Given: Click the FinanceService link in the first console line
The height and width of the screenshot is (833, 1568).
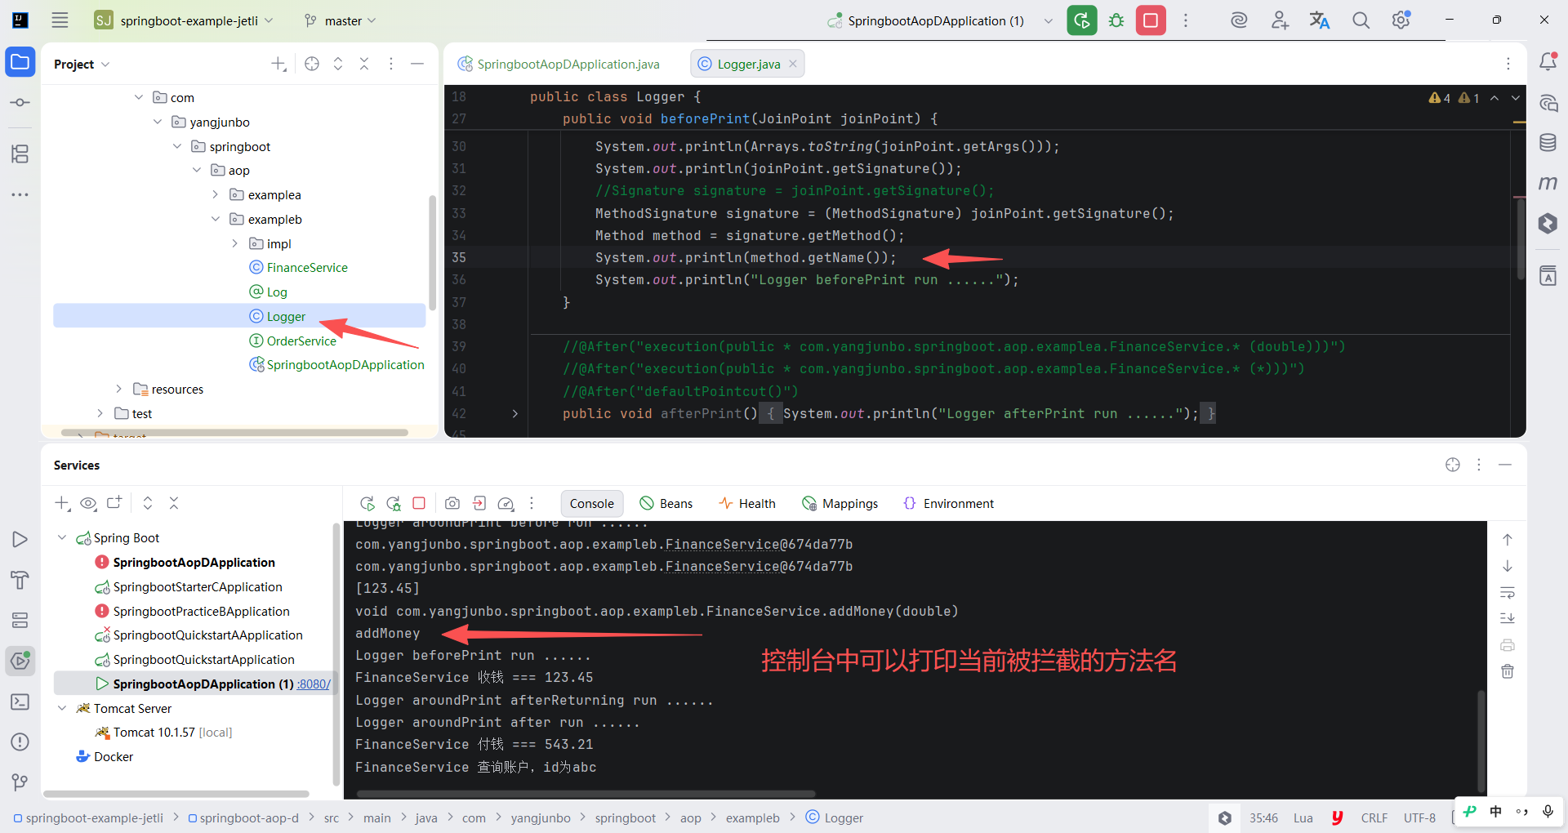Looking at the screenshot, I should [x=722, y=544].
